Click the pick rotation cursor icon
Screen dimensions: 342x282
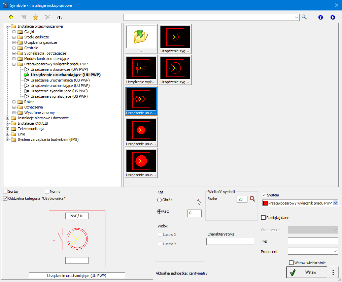(x=199, y=202)
